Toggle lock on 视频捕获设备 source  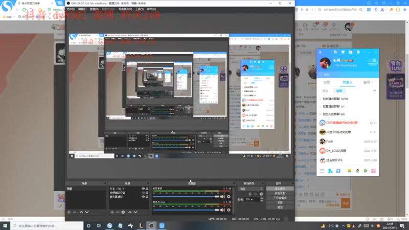pyautogui.click(x=147, y=193)
